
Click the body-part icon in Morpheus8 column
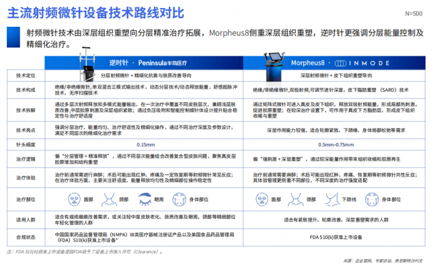pos(372,200)
